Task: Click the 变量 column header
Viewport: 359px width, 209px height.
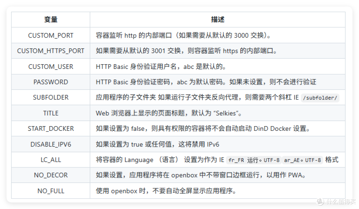Action: tap(51, 20)
